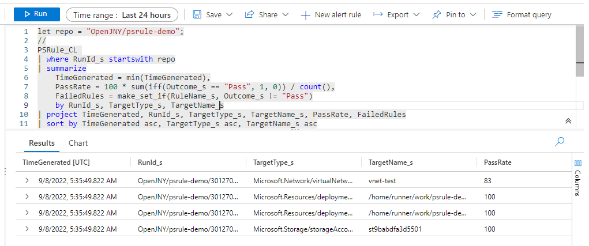Select the vnet-test cell
The height and width of the screenshot is (246, 589).
coord(382,181)
